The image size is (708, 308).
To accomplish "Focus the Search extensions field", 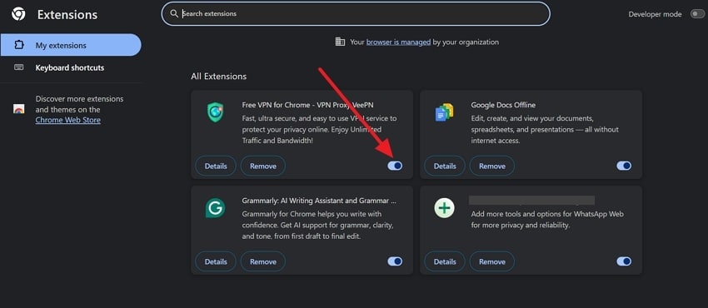I will 356,13.
